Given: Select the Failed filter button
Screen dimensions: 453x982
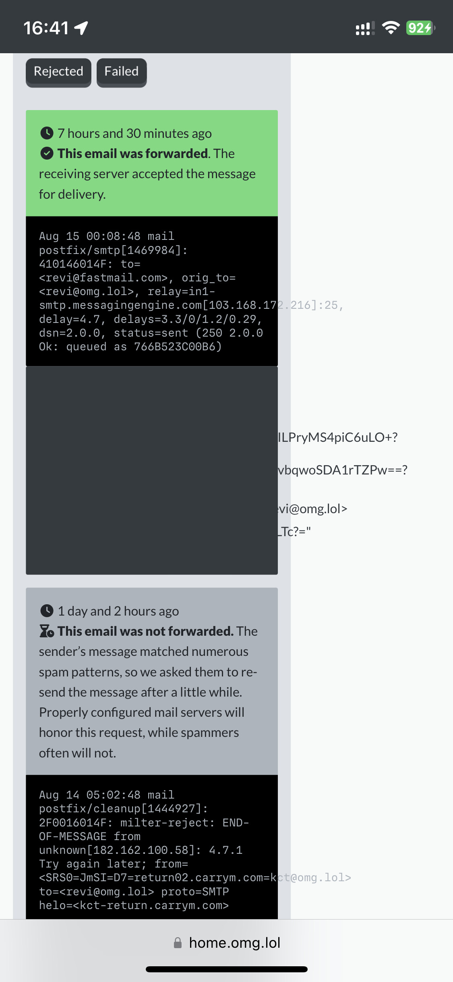Looking at the screenshot, I should click(x=122, y=72).
